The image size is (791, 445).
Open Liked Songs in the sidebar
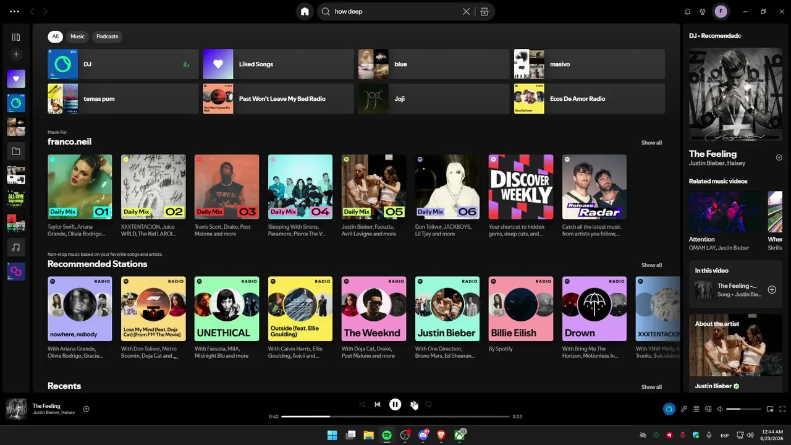(x=16, y=78)
